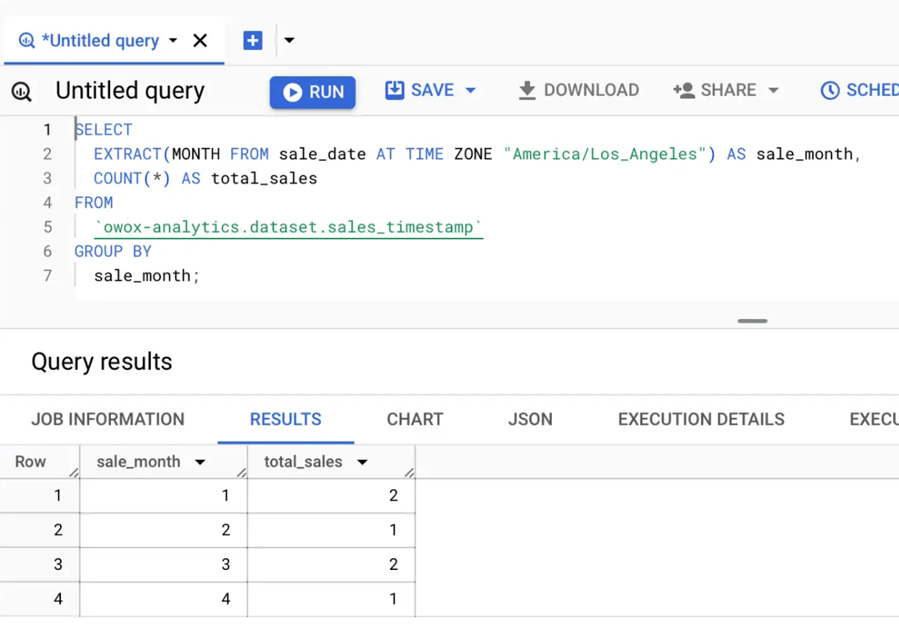Viewport: 899px width, 641px height.
Task: Grab the editor-results pane divider handle
Action: pos(752,321)
